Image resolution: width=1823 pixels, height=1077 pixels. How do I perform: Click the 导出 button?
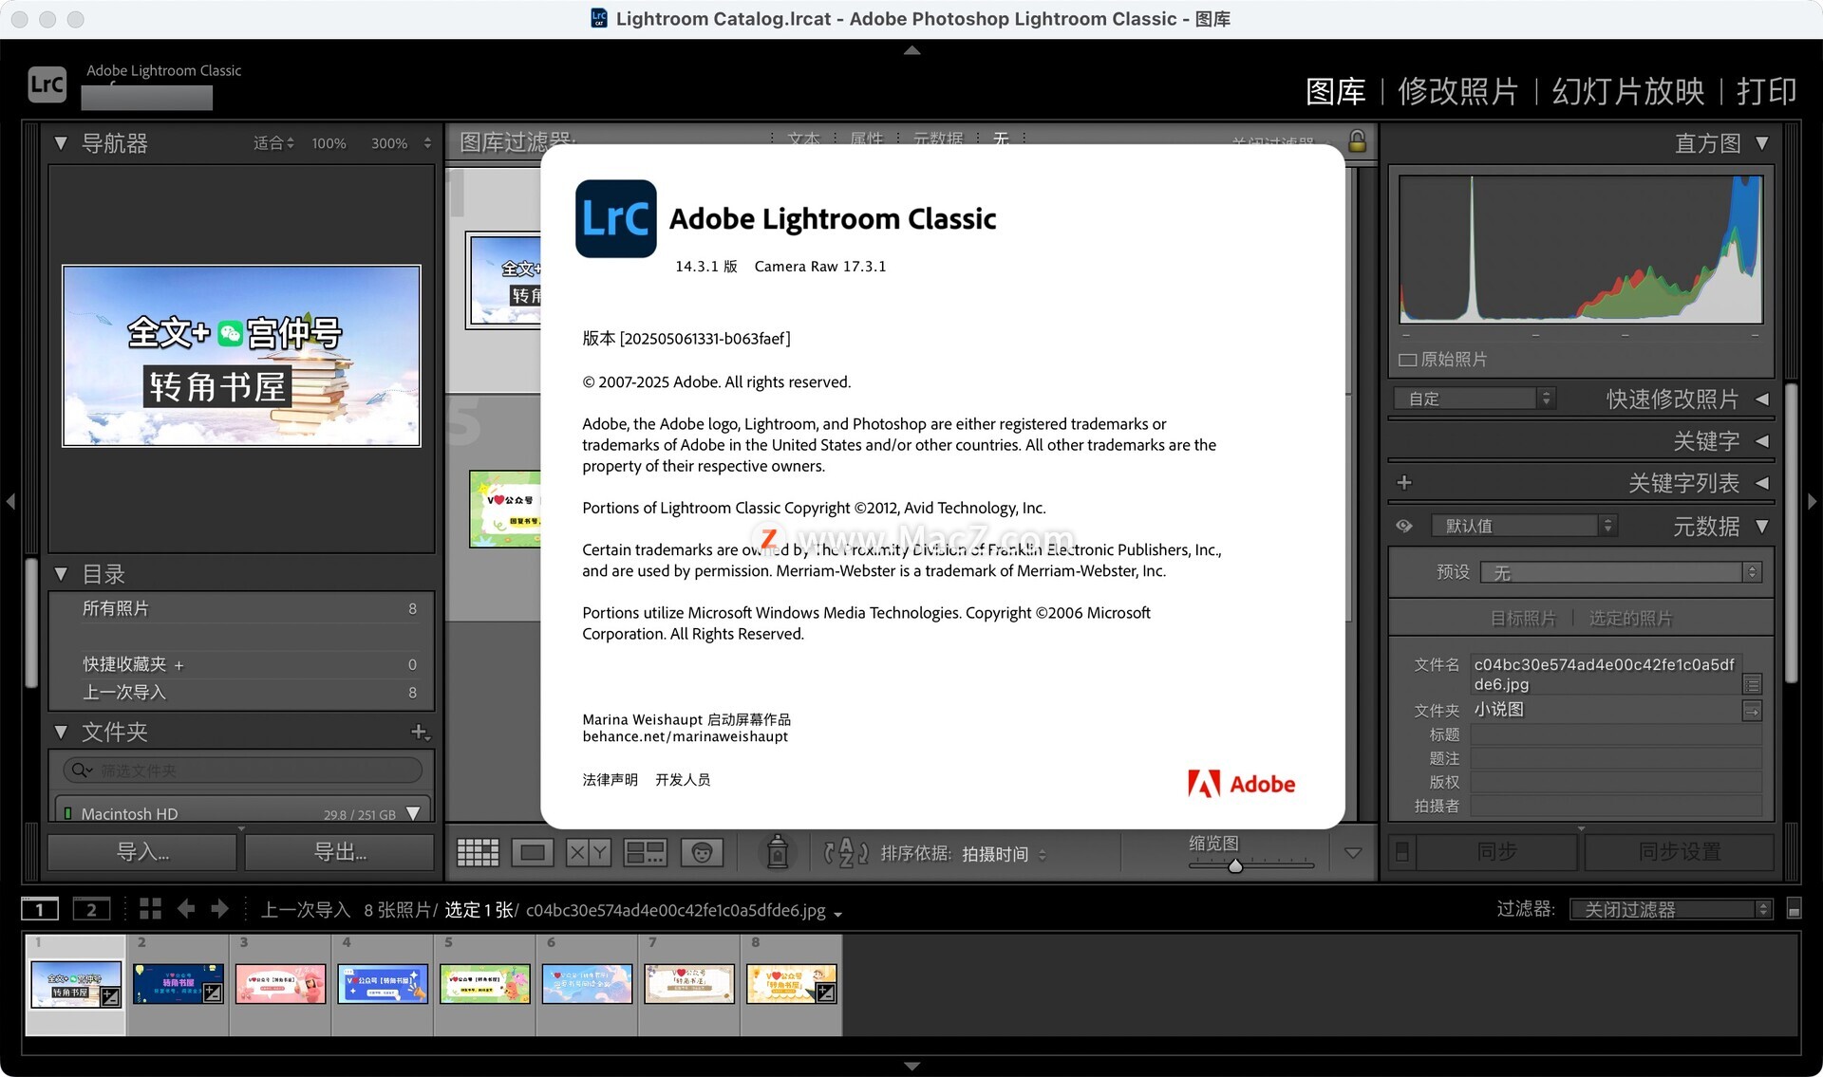point(340,851)
